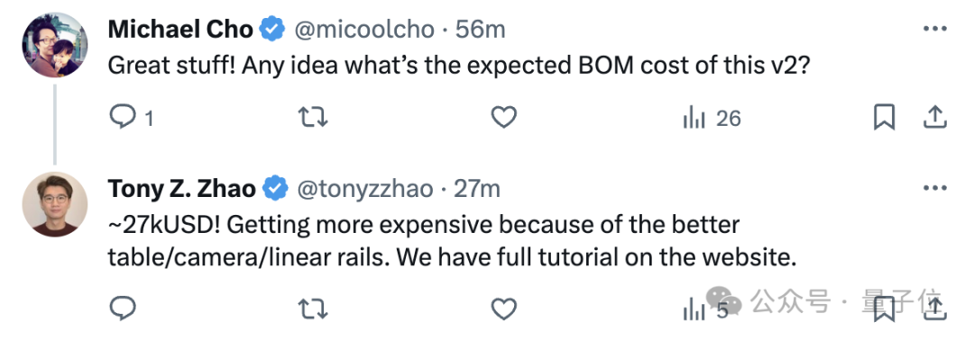
Task: Open more options on Michael Cho's tweet
Action: tap(934, 29)
